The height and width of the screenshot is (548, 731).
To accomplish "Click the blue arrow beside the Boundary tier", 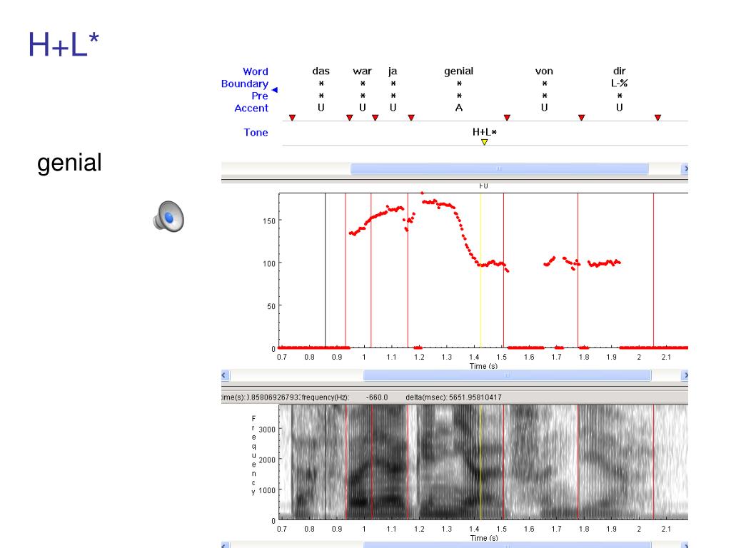I will pyautogui.click(x=275, y=90).
